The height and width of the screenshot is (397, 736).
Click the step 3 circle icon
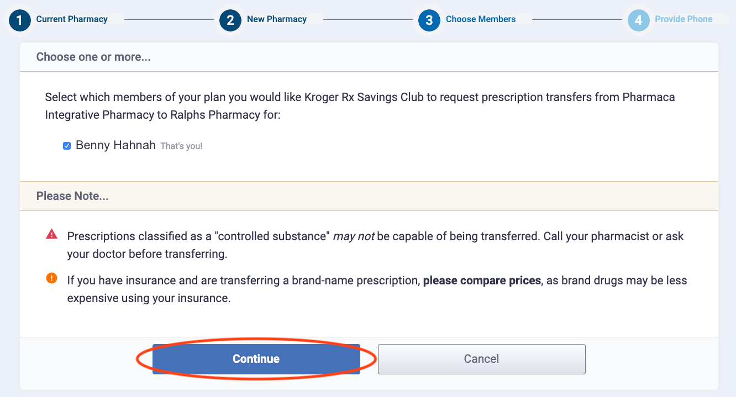click(x=429, y=20)
